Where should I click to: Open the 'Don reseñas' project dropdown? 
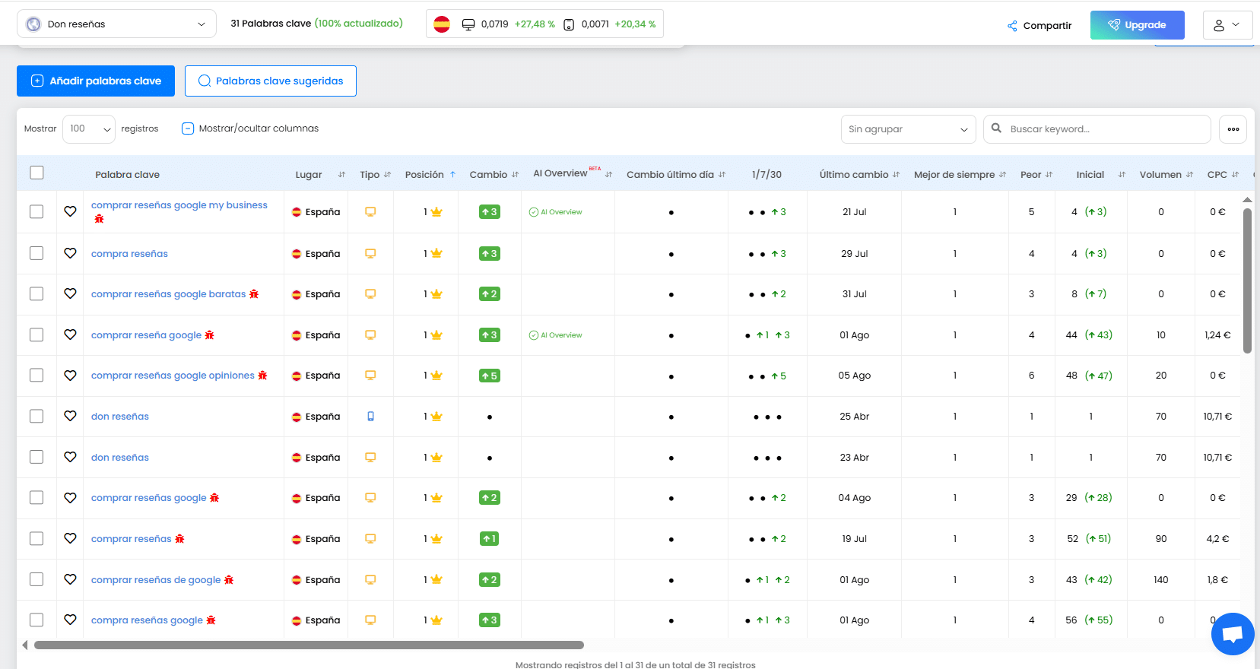tap(116, 24)
